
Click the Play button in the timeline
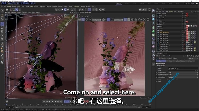click(52, 101)
